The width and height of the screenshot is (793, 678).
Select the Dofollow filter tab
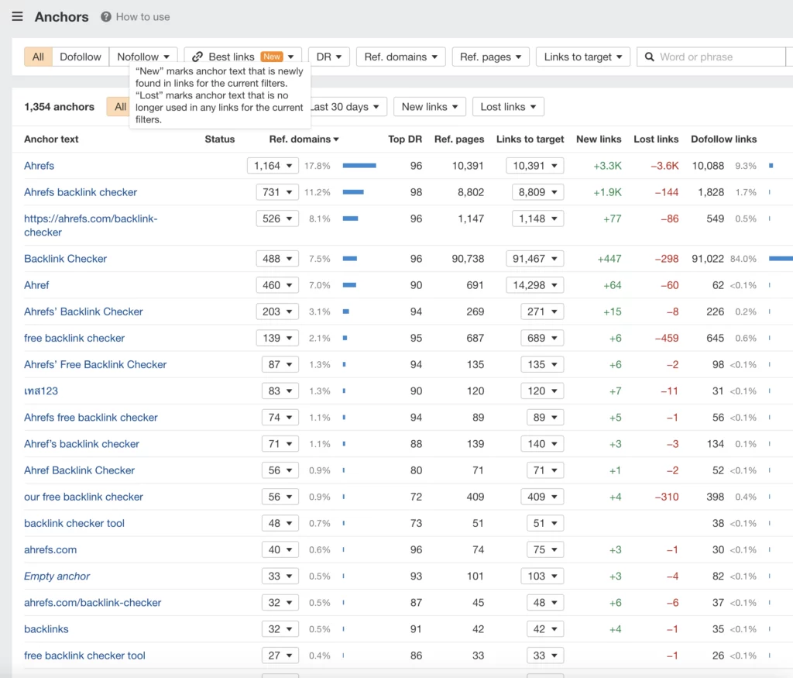pos(81,57)
